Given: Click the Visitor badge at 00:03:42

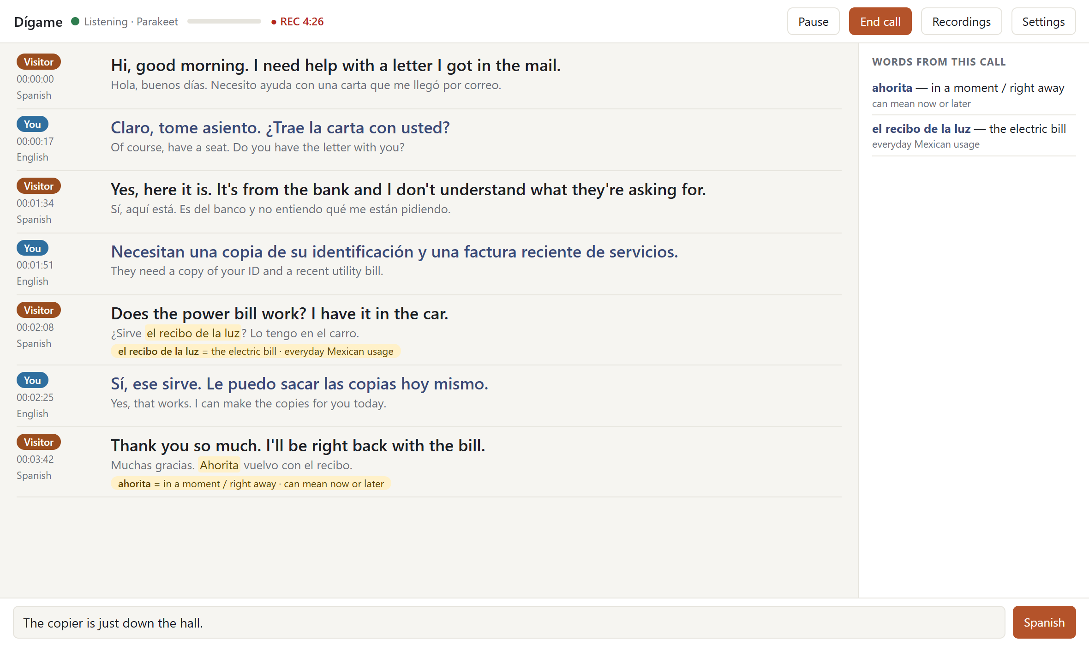Looking at the screenshot, I should tap(39, 442).
